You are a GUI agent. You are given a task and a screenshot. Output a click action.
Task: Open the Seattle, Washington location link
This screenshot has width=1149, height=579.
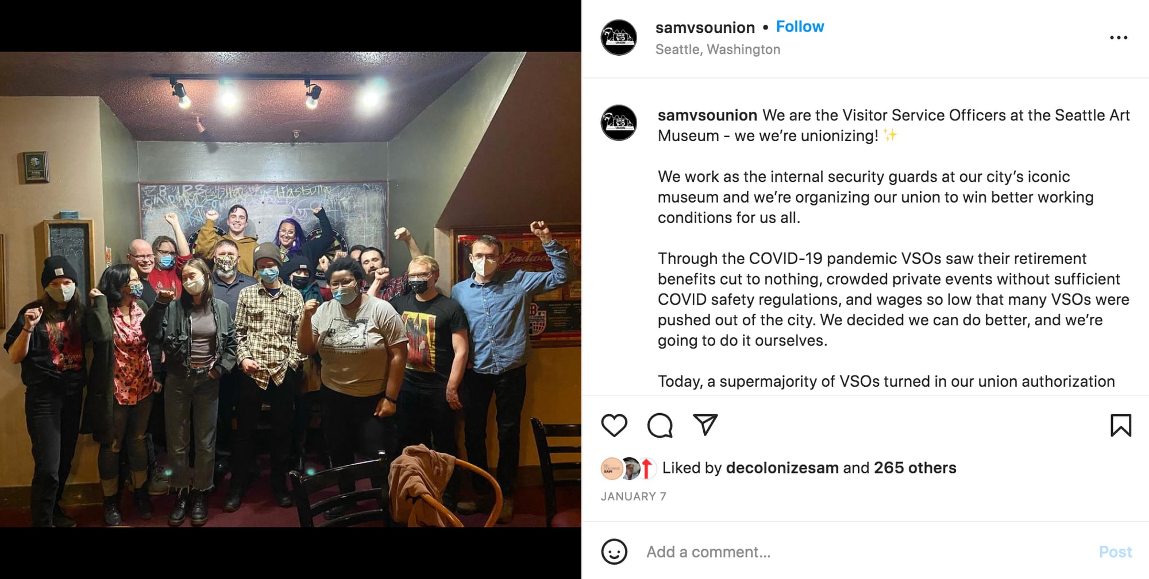pos(718,49)
